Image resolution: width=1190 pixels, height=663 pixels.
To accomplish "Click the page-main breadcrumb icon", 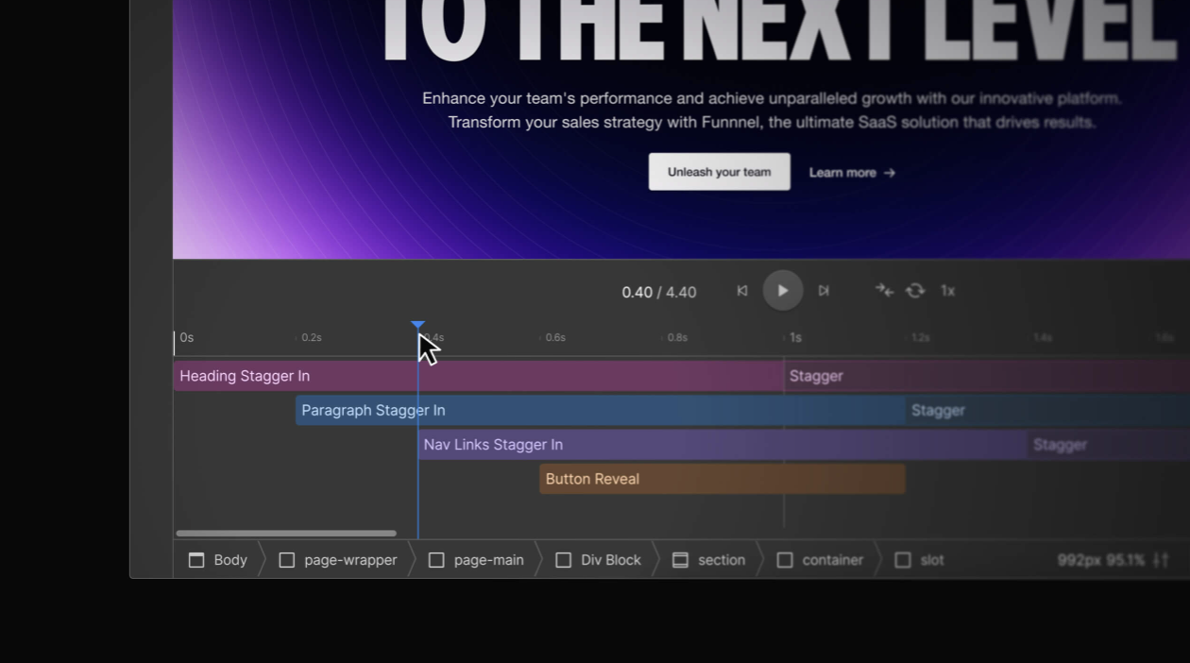I will tap(436, 560).
